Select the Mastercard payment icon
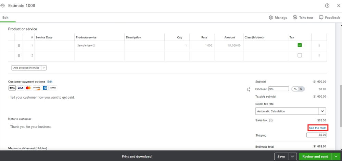Viewport: 342px width, 161px height. (28, 88)
